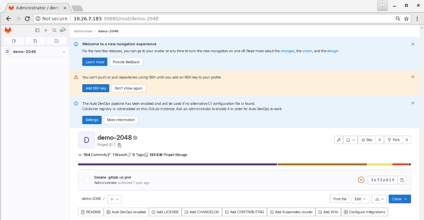Click the Add SSH key button
The image size is (424, 220).
96,88
